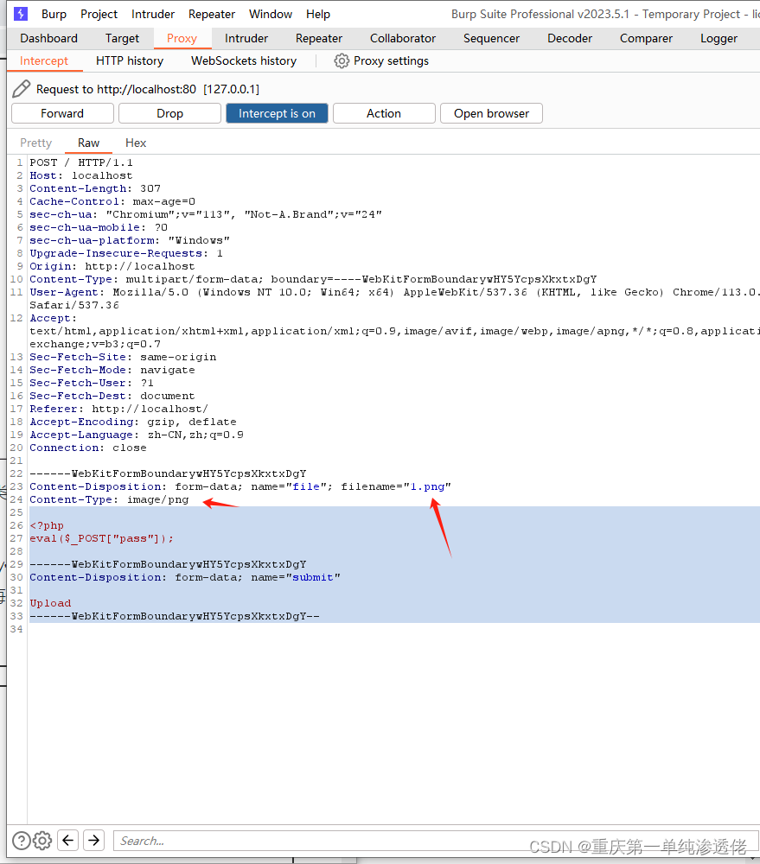
Task: Open Proxy settings via its gear icon
Action: [341, 60]
